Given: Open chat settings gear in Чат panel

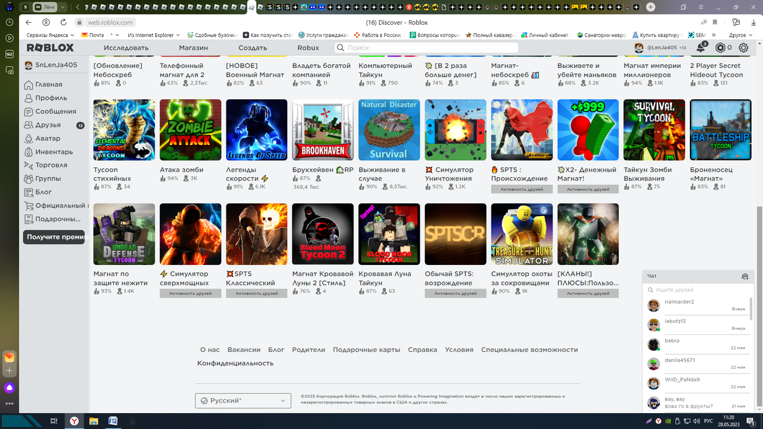Looking at the screenshot, I should pos(745,276).
